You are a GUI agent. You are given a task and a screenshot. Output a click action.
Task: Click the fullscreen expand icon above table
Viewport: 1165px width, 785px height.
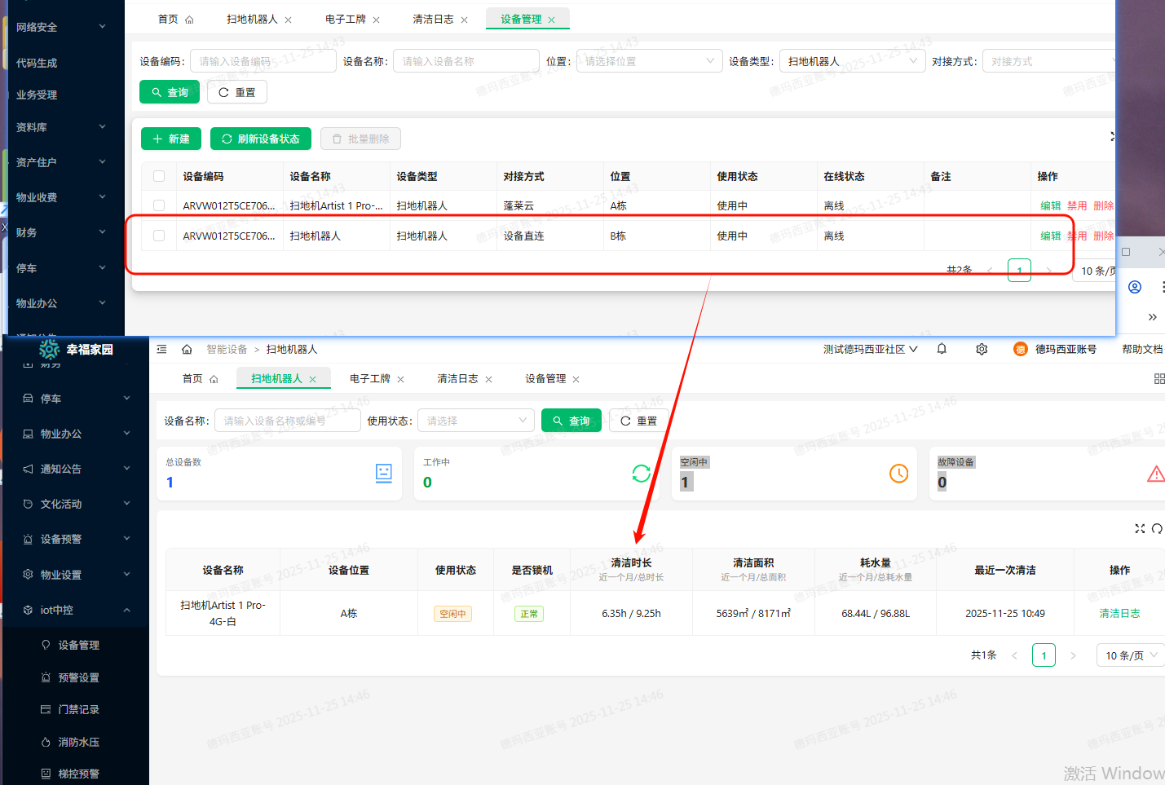1140,529
